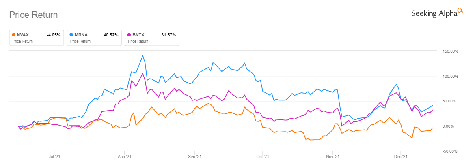Click the 31.57% BNTX return value
Screen dimensions: 475x164
(168, 35)
